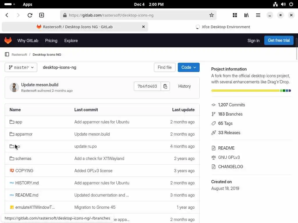This screenshot has width=298, height=223.
Task: Click the network icon in the top panel
Action: point(275,4)
